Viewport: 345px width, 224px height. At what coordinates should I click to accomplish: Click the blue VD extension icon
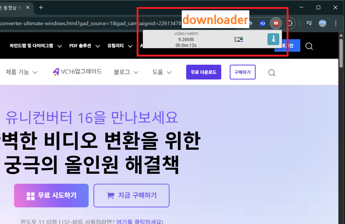tap(263, 23)
